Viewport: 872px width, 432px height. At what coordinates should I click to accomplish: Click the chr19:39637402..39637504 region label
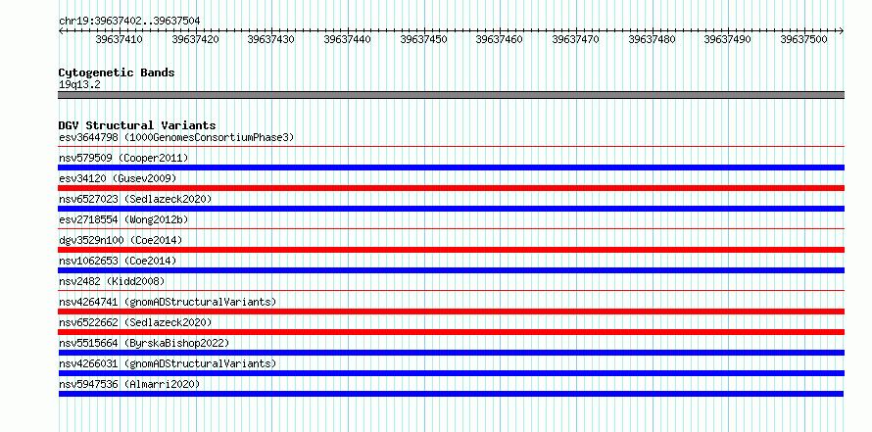(129, 21)
